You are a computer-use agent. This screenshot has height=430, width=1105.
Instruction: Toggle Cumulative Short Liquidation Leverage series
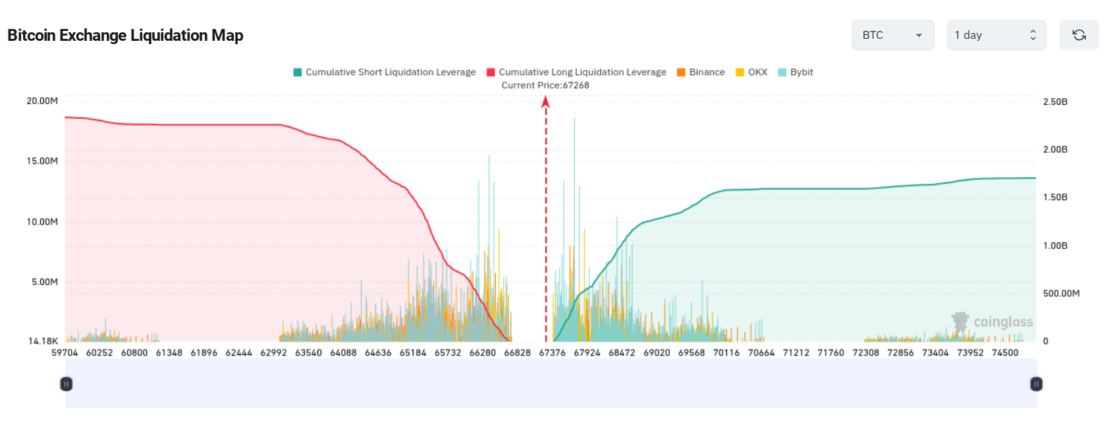pos(384,72)
